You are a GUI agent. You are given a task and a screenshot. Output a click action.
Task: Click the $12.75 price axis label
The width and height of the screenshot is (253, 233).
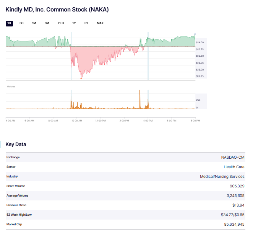pyautogui.click(x=200, y=76)
